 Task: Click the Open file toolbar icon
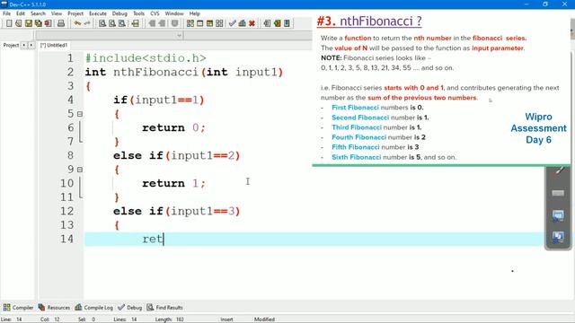tap(18, 23)
